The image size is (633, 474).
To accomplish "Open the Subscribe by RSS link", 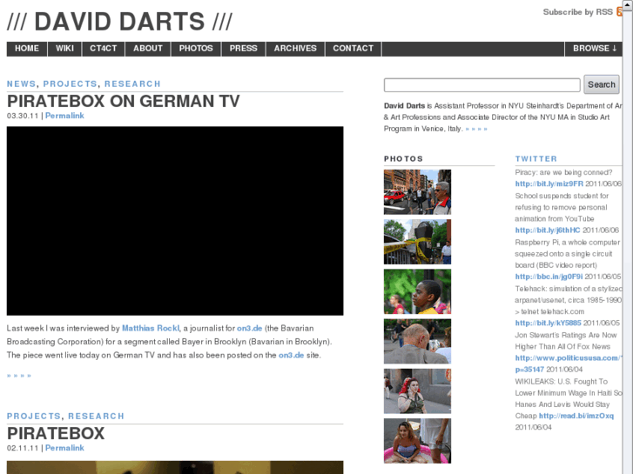I will (577, 12).
